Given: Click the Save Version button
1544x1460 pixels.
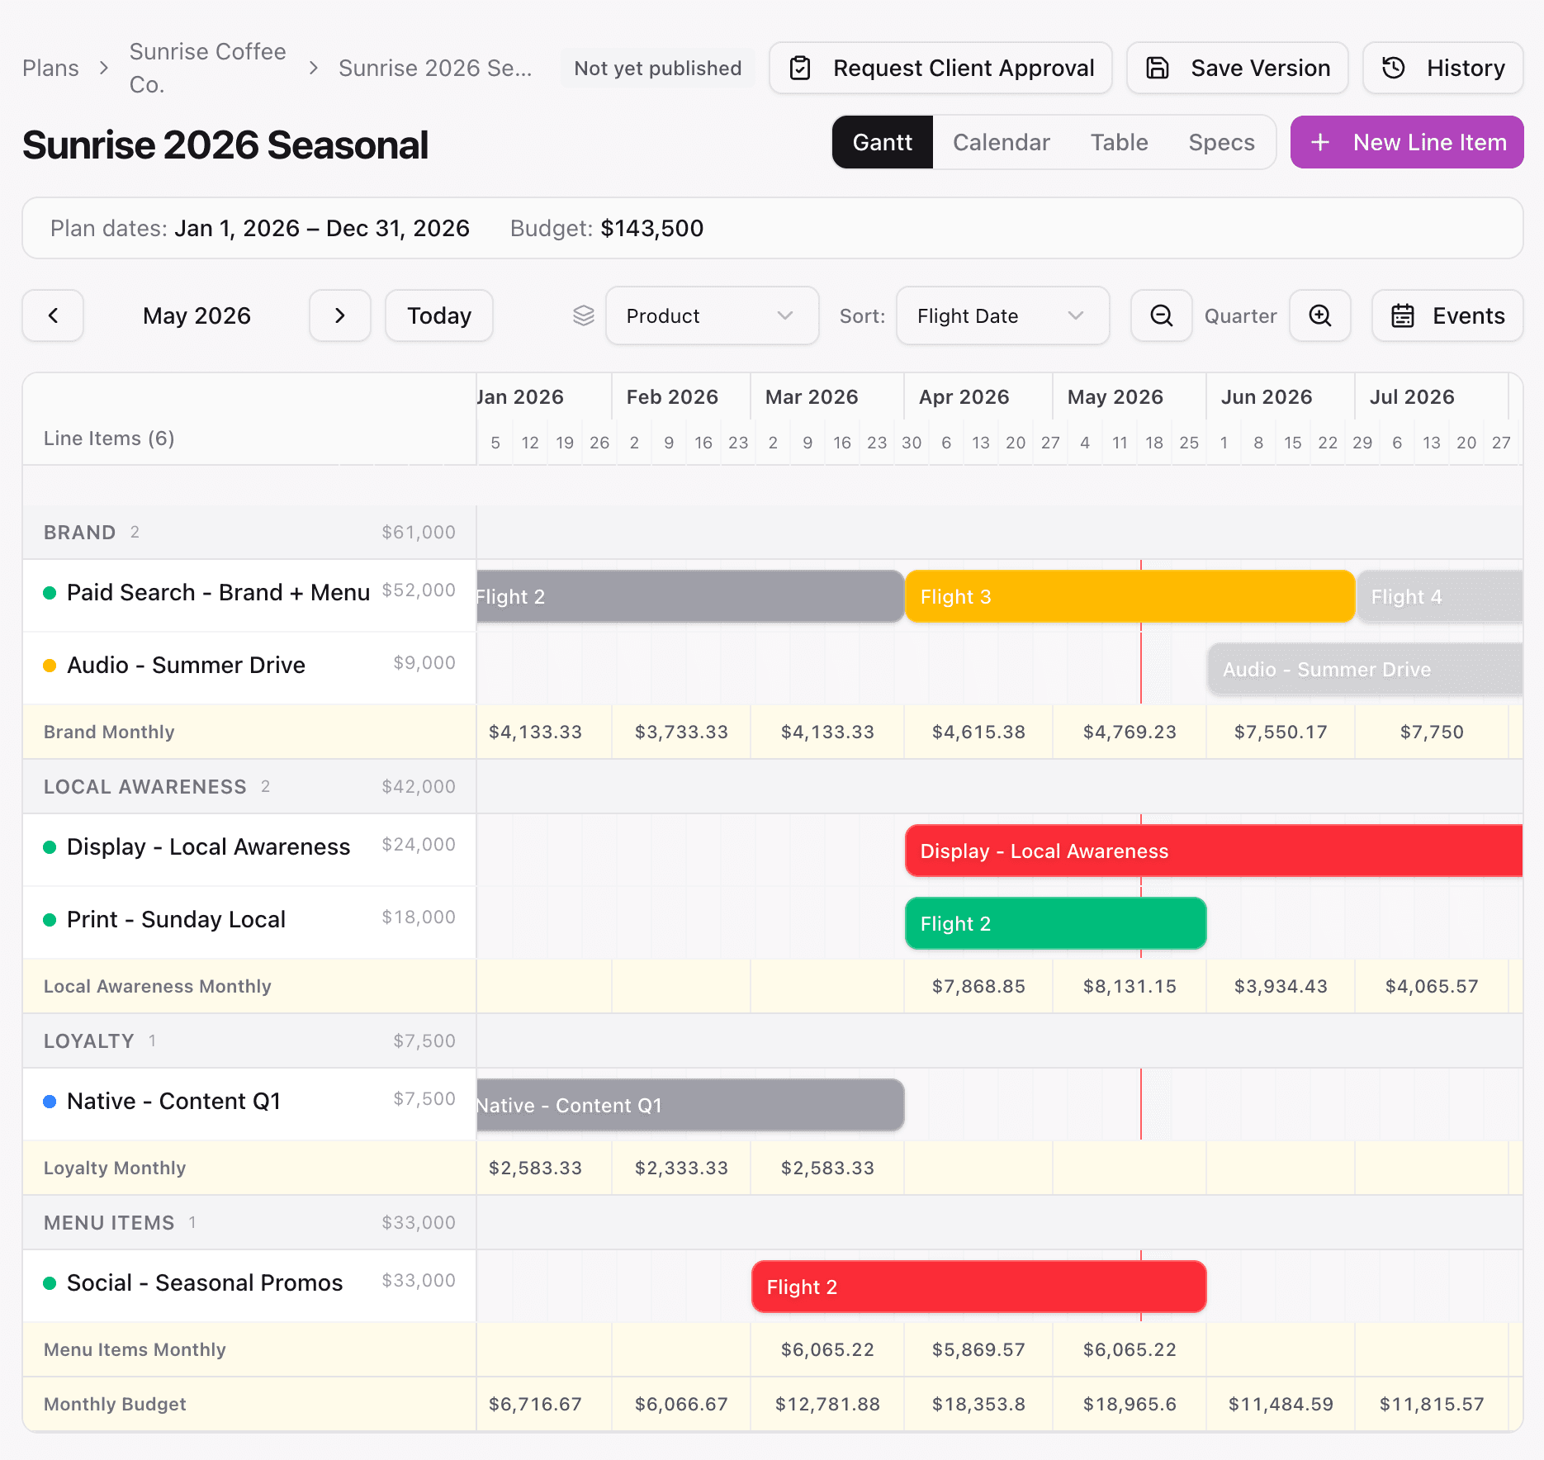Looking at the screenshot, I should click(1238, 68).
